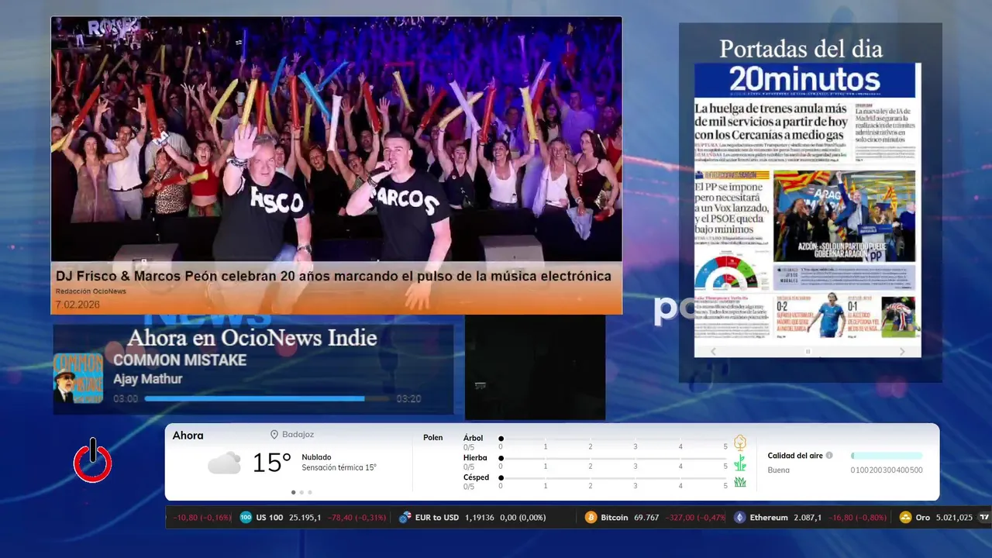Advance to next front page with right arrow

click(x=902, y=351)
